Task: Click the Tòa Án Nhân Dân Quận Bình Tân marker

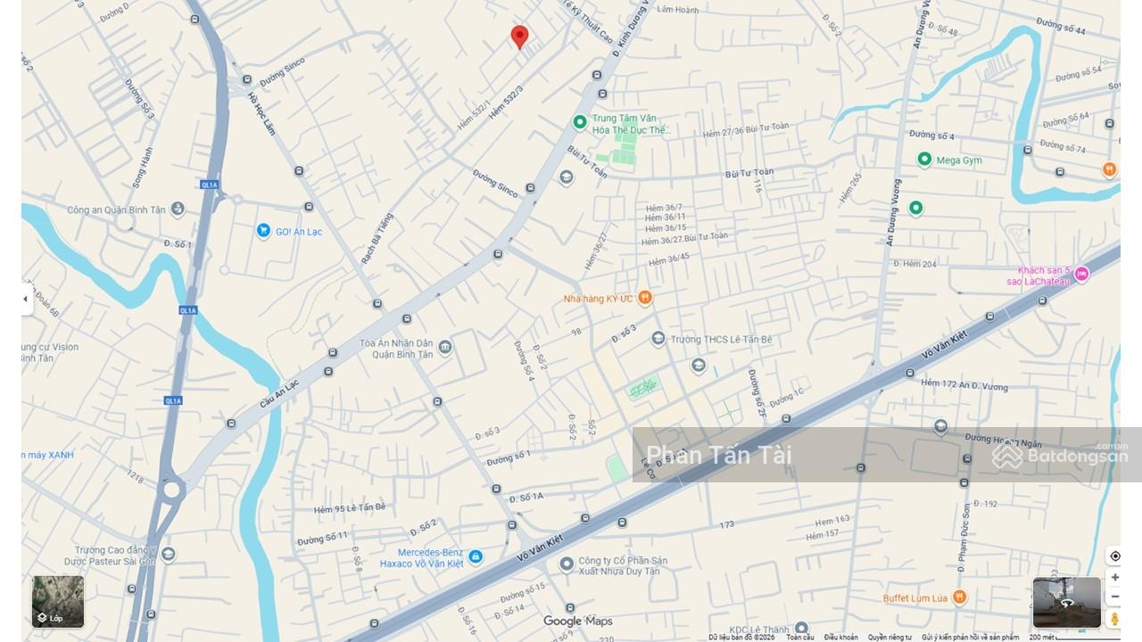Action: click(x=444, y=347)
